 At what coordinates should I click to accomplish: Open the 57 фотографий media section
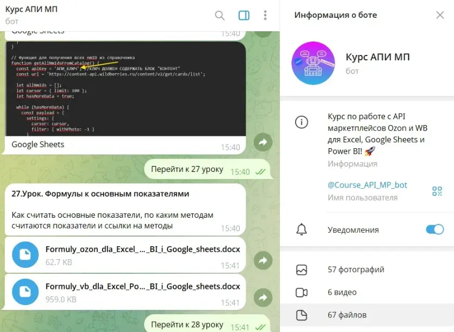(367, 269)
